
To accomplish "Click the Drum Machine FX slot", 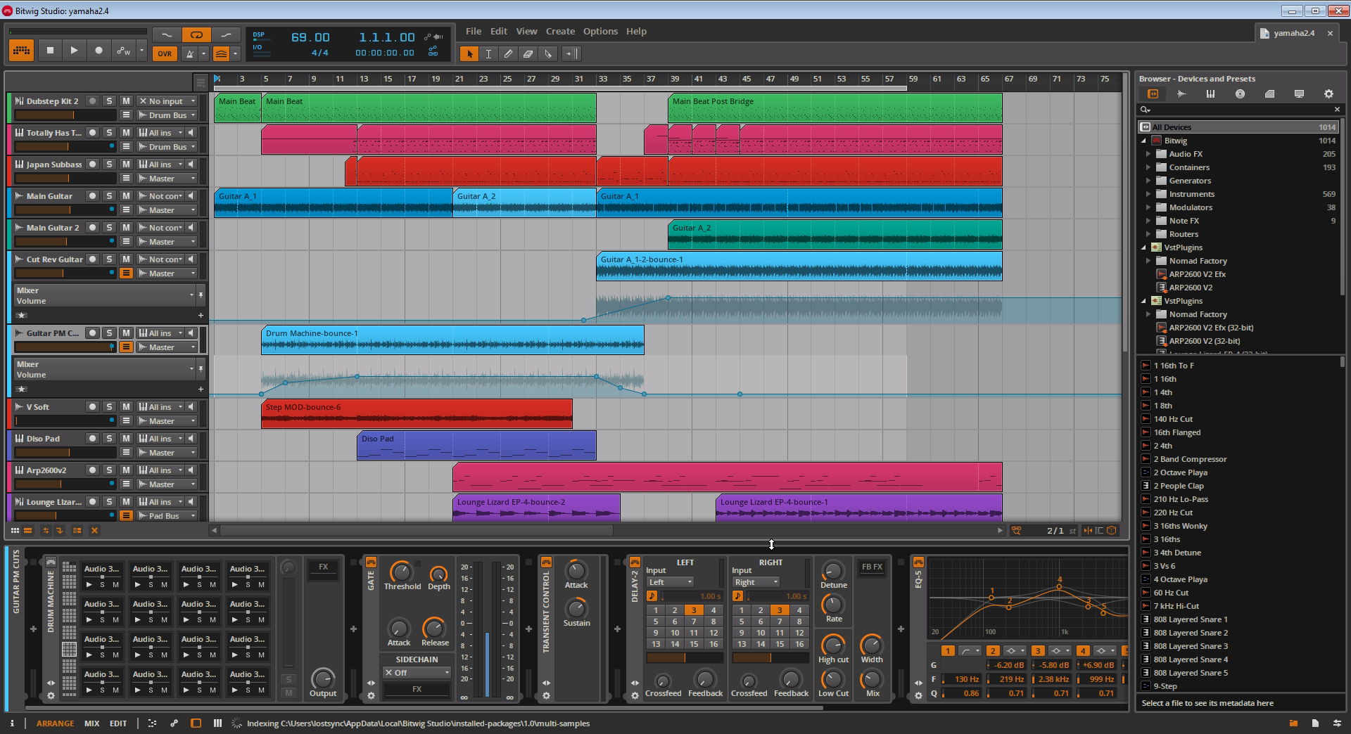I will [x=323, y=567].
